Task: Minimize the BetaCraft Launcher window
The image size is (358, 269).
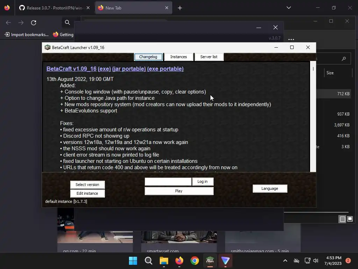Action: (x=276, y=47)
